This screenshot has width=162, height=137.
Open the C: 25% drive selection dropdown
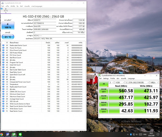pyautogui.click(x=137, y=82)
